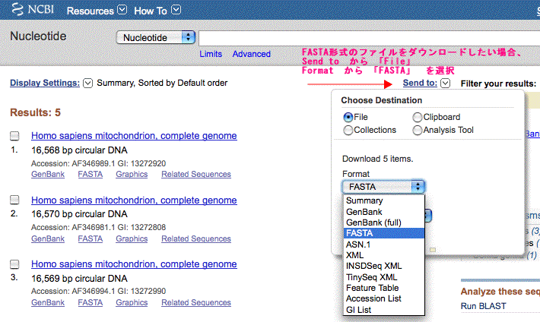Tick the checkbox for result 2
540x322 pixels.
click(14, 200)
